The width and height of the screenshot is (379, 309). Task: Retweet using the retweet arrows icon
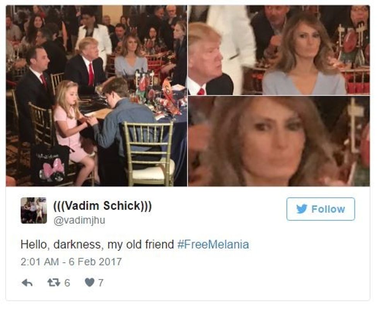point(54,283)
